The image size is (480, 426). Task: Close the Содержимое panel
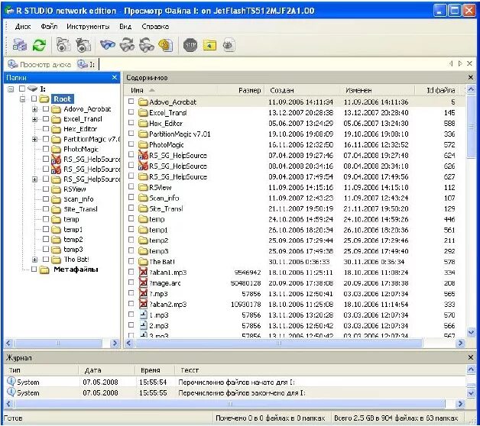(x=471, y=77)
